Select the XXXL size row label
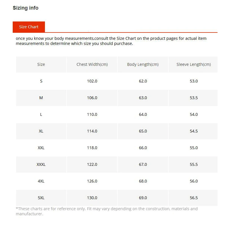The height and width of the screenshot is (226, 226). [x=41, y=164]
